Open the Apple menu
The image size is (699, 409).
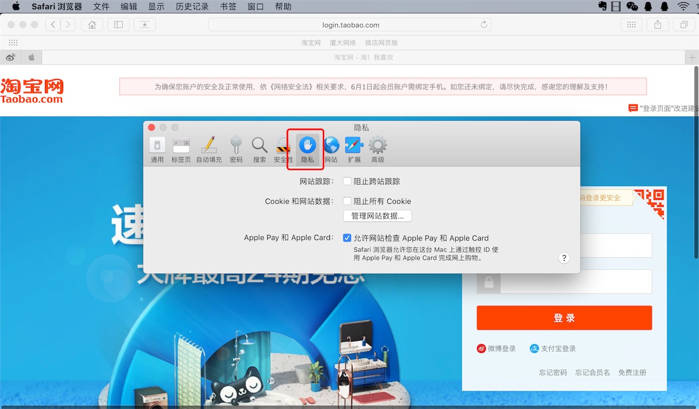(16, 6)
